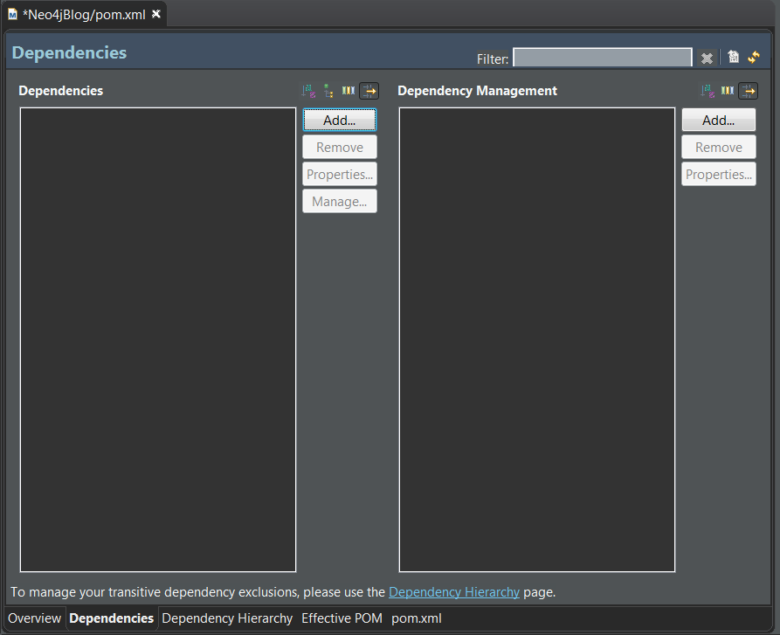Screen dimensions: 780x635
Task: Toggle the filter arrow icon in Dependencies toolbar
Action: point(369,90)
